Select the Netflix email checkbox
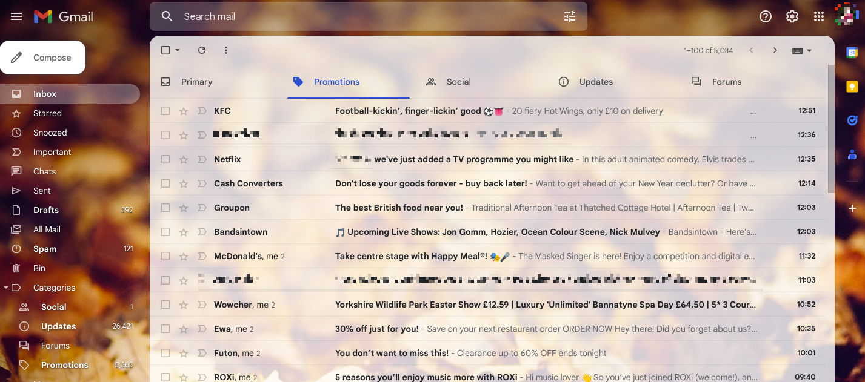 [165, 159]
